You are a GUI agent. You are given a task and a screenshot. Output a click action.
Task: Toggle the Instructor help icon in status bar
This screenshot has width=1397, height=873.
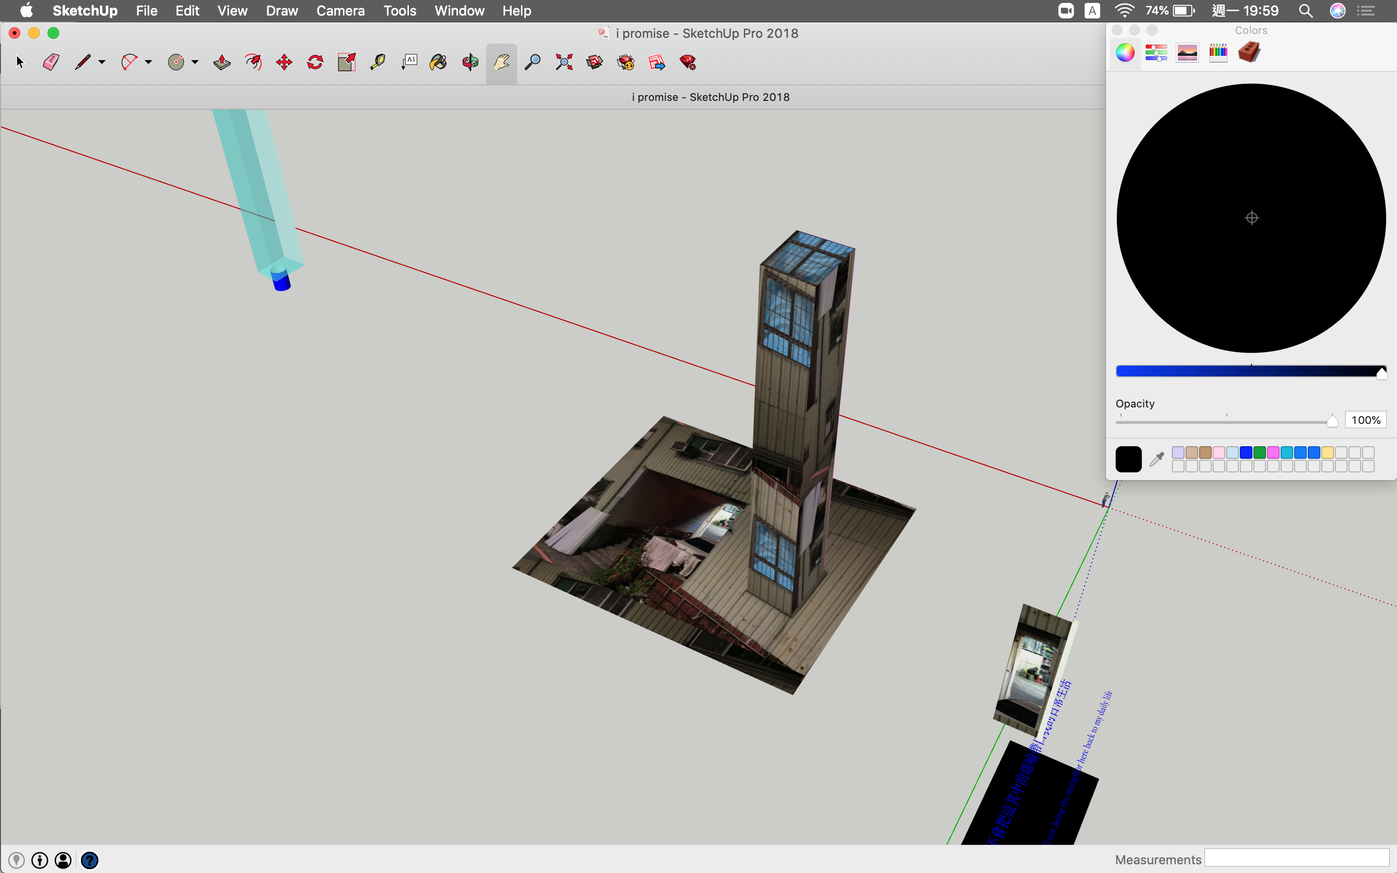pos(89,860)
